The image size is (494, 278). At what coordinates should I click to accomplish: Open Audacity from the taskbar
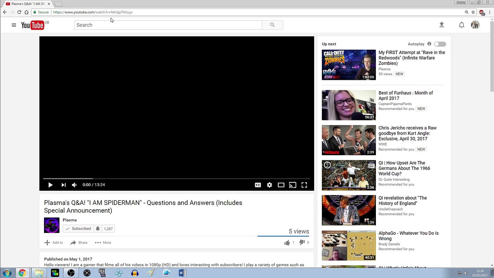coord(135,273)
